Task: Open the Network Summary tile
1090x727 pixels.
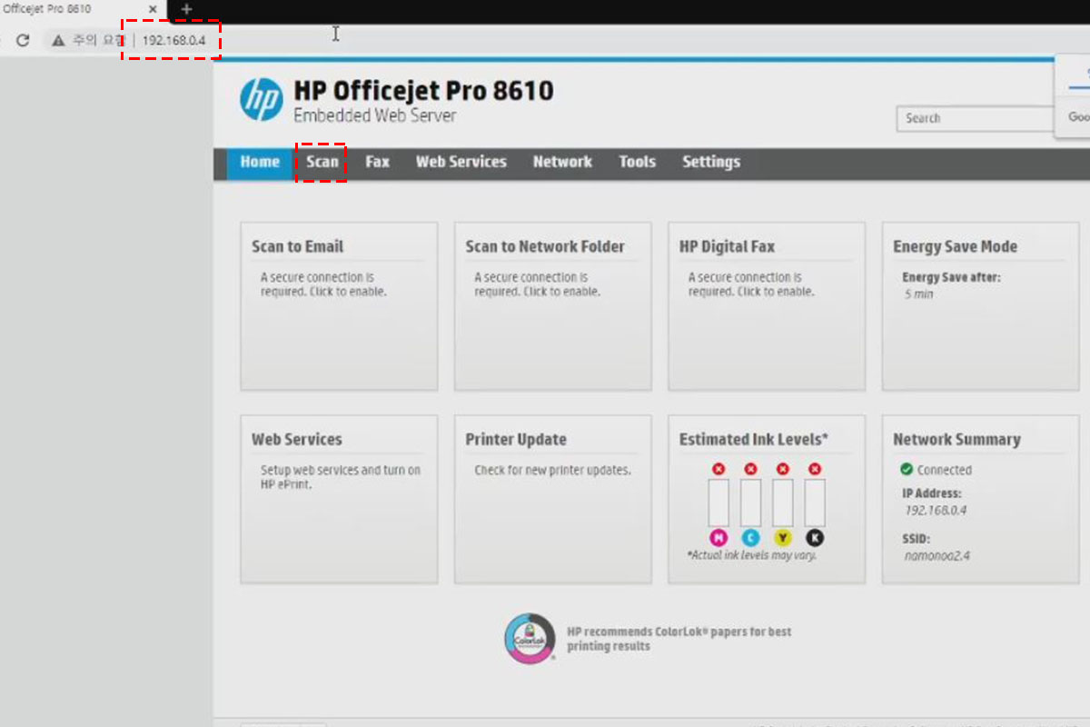Action: (x=980, y=499)
